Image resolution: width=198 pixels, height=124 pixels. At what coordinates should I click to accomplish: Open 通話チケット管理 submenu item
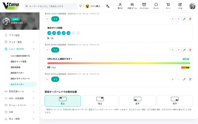(19, 62)
